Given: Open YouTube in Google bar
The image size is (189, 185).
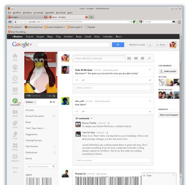Looking at the screenshot, I should tap(68, 37).
